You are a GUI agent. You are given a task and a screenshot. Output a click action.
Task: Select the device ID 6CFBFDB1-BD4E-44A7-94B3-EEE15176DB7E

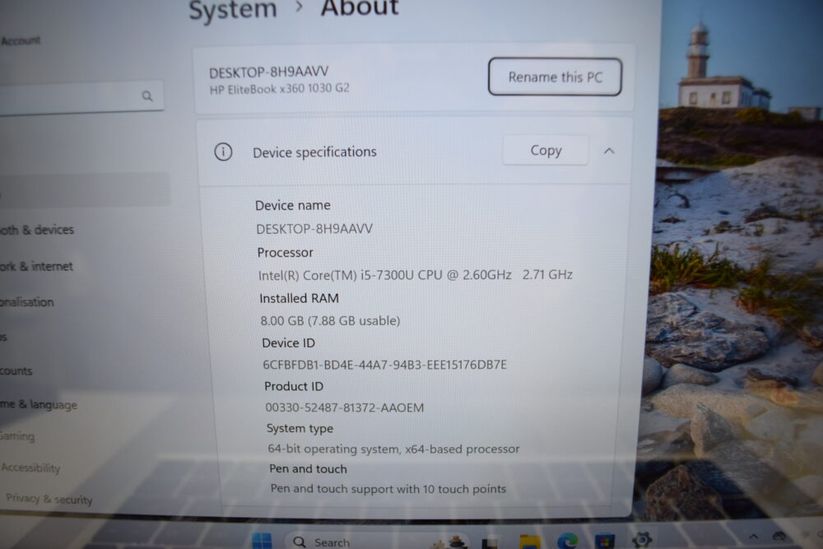coord(384,365)
